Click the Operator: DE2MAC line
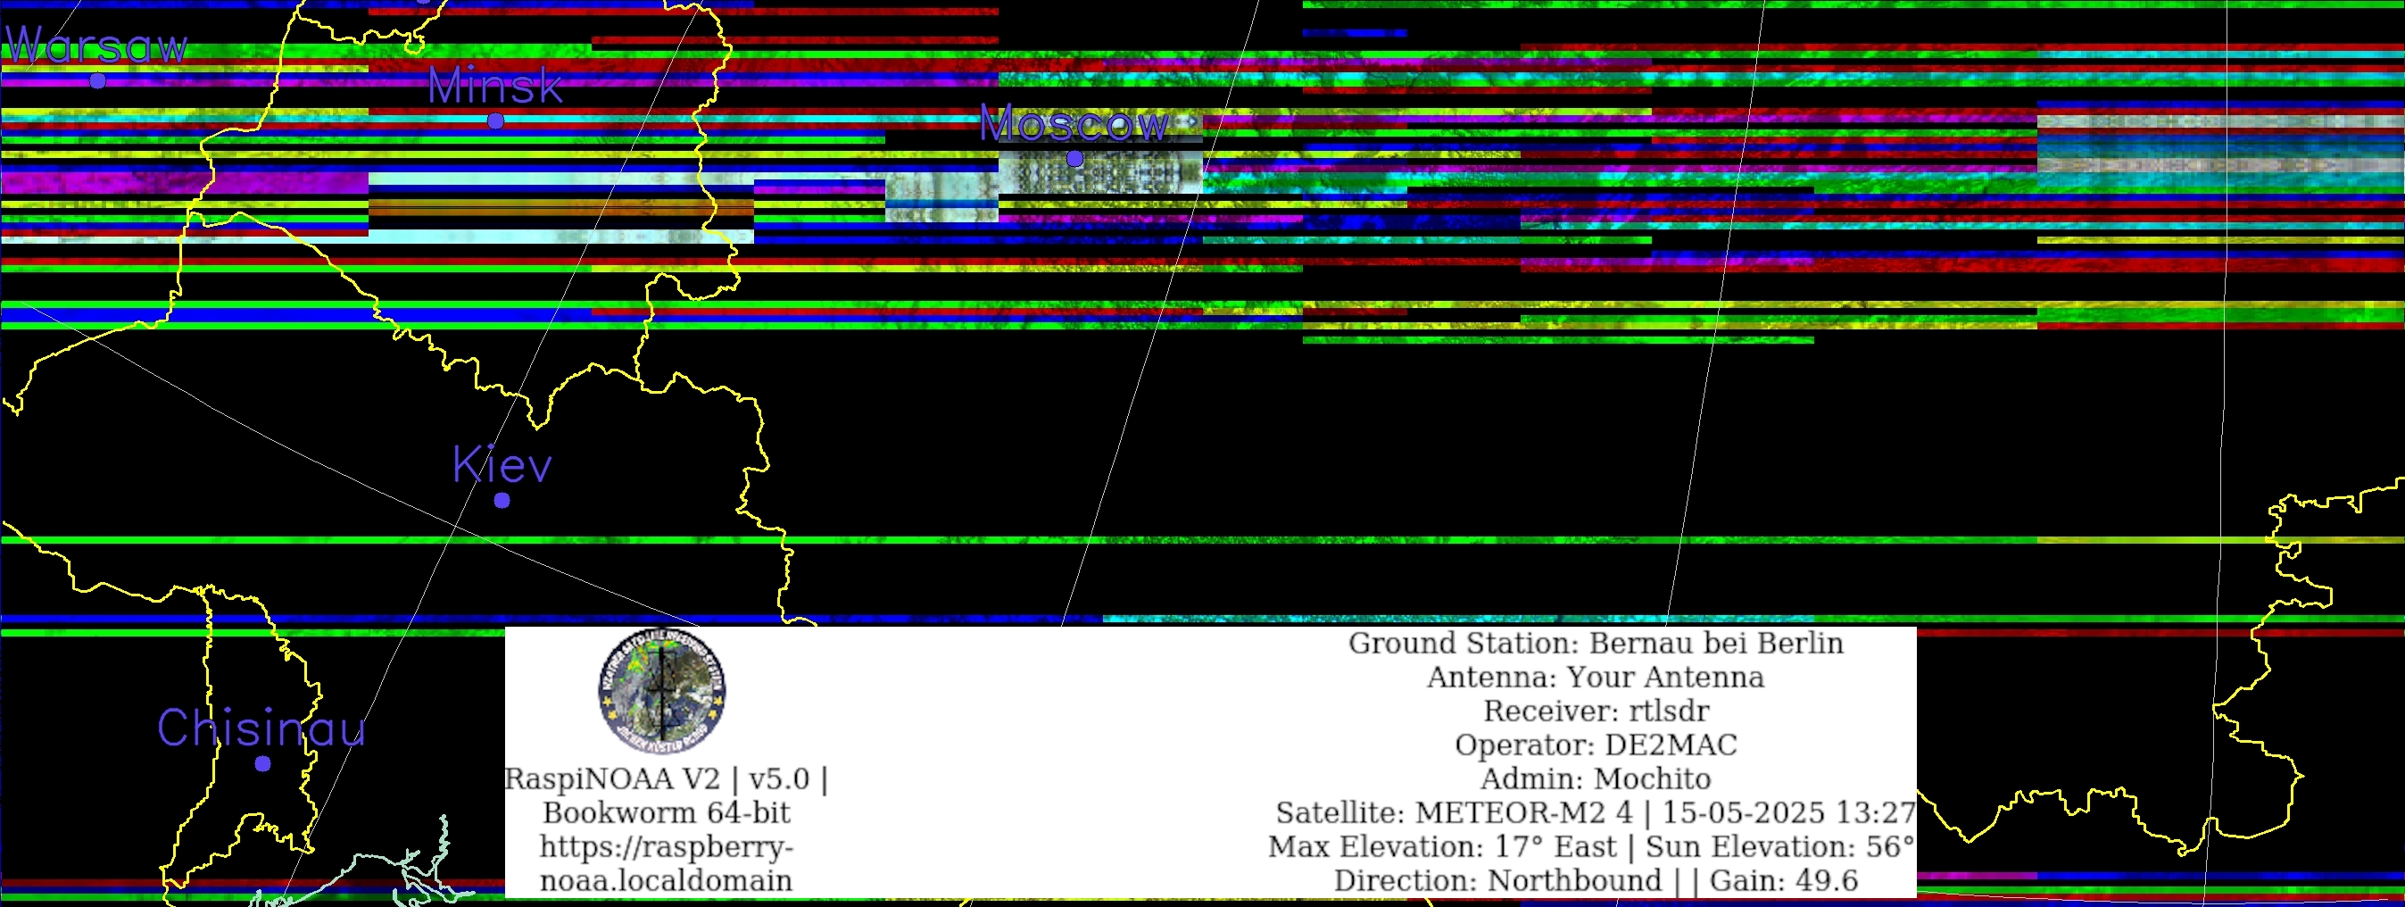This screenshot has width=2405, height=907. (x=1596, y=745)
